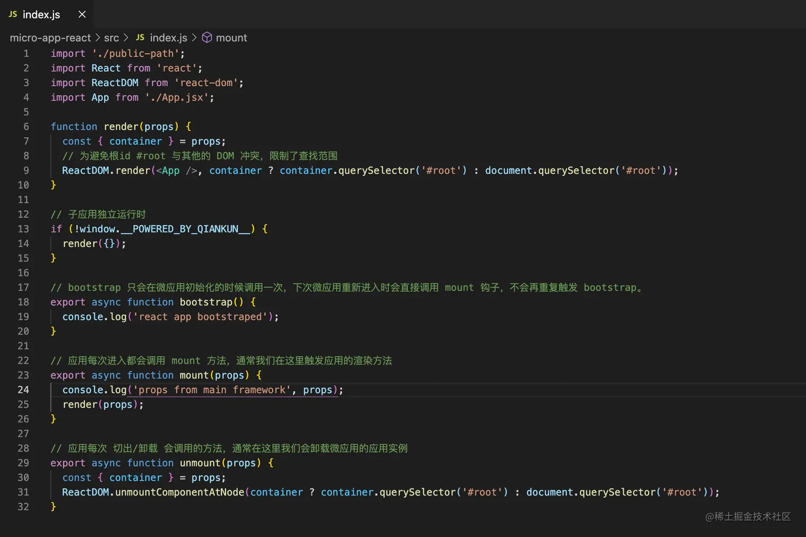The image size is (806, 537).
Task: Click the closing brace on line 10
Action: [53, 185]
